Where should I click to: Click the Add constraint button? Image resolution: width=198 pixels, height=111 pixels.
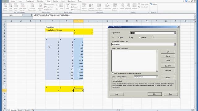[x=168, y=52]
